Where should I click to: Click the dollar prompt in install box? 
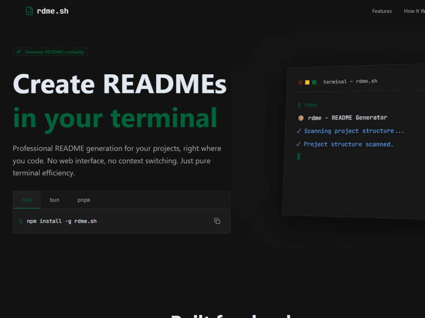(20, 221)
